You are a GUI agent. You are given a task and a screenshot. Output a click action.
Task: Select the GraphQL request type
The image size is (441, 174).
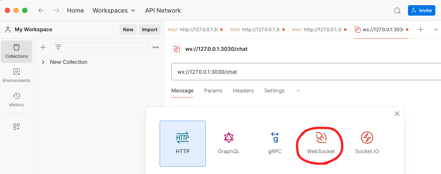click(229, 144)
